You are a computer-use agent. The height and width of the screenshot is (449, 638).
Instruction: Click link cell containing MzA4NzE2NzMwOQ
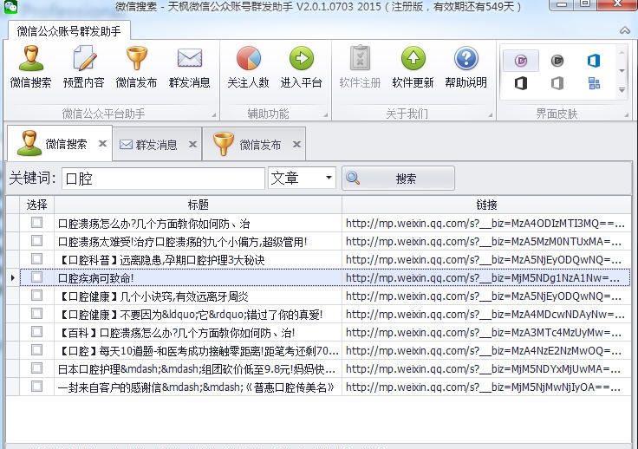pyautogui.click(x=485, y=350)
